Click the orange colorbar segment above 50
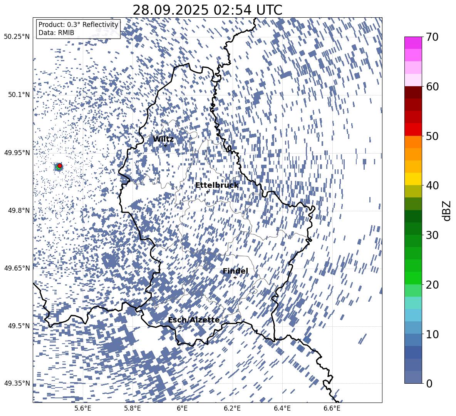 coord(413,142)
